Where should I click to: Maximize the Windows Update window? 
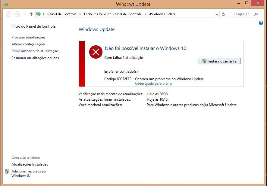247,3
